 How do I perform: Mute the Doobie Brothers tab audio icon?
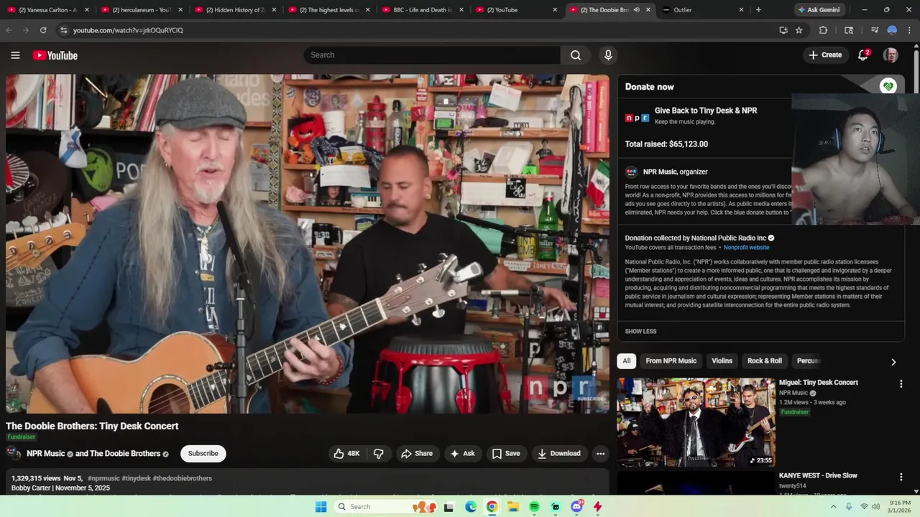636,10
